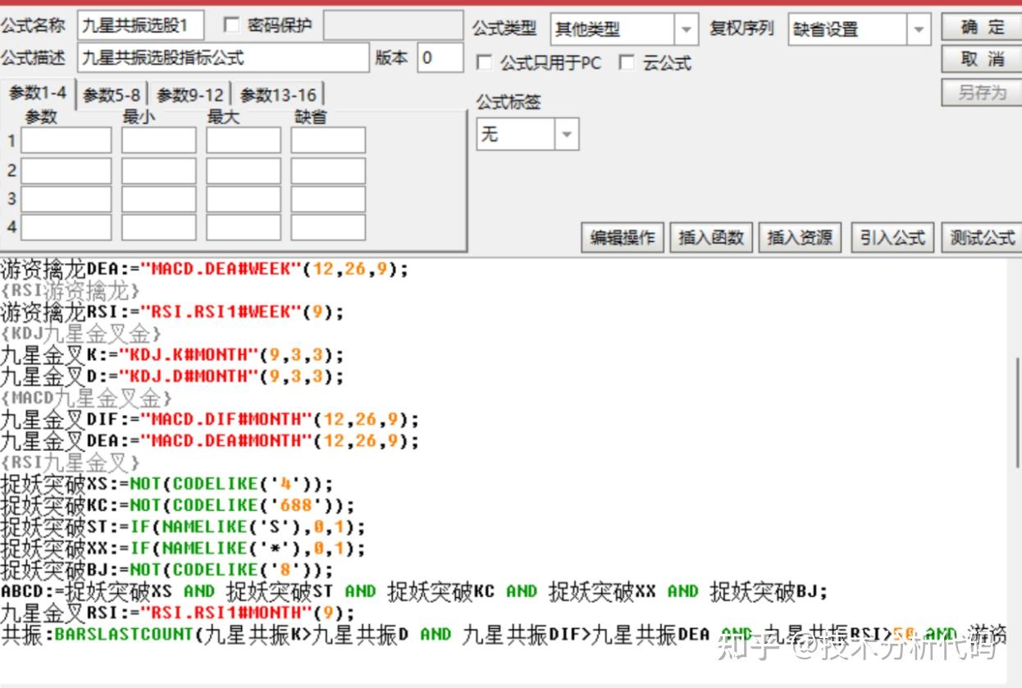1022x688 pixels.
Task: Click the 捉妖突破XX code line
Action: click(x=183, y=548)
